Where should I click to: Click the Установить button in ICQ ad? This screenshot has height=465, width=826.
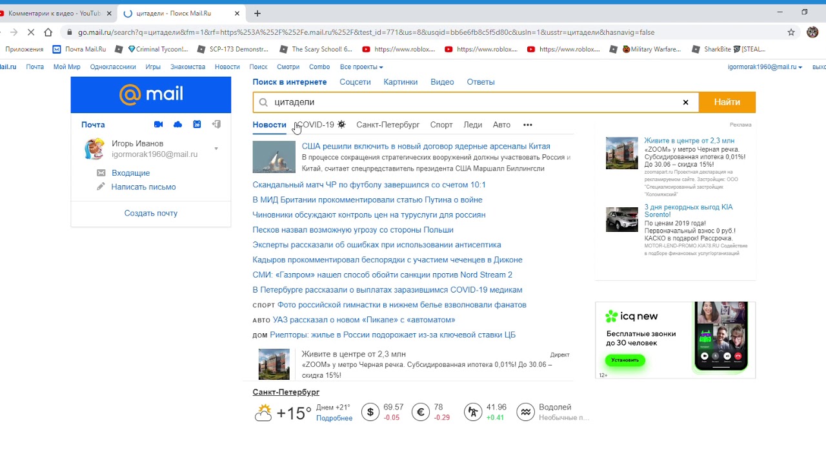(625, 360)
